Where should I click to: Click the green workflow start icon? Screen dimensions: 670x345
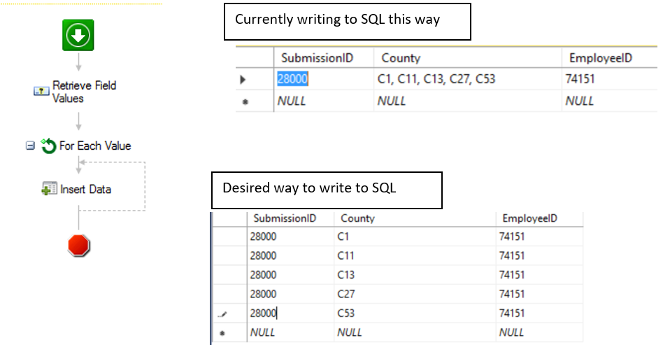click(78, 34)
